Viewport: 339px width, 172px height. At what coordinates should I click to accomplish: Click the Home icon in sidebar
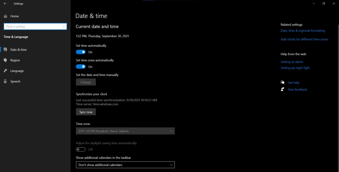(x=6, y=16)
